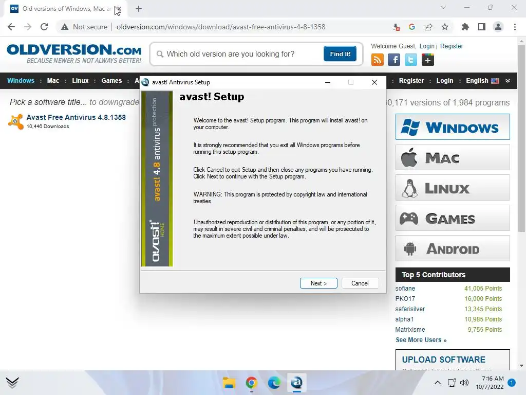Open the notification badge in taskbar
The height and width of the screenshot is (395, 526).
point(512,382)
